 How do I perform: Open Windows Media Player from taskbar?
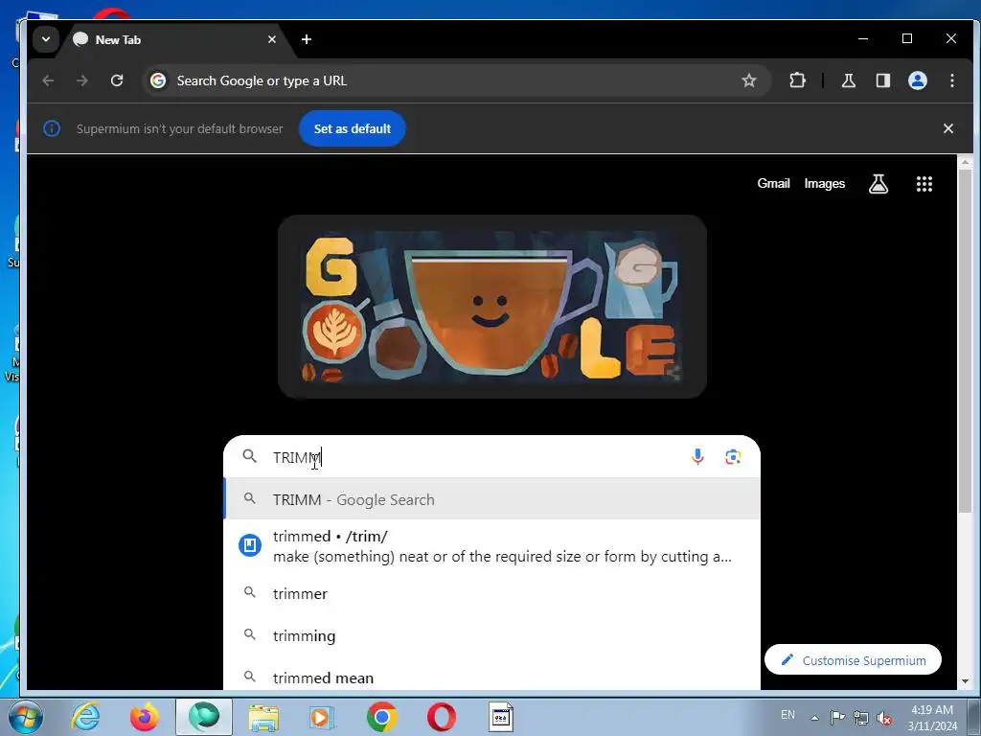(x=322, y=717)
